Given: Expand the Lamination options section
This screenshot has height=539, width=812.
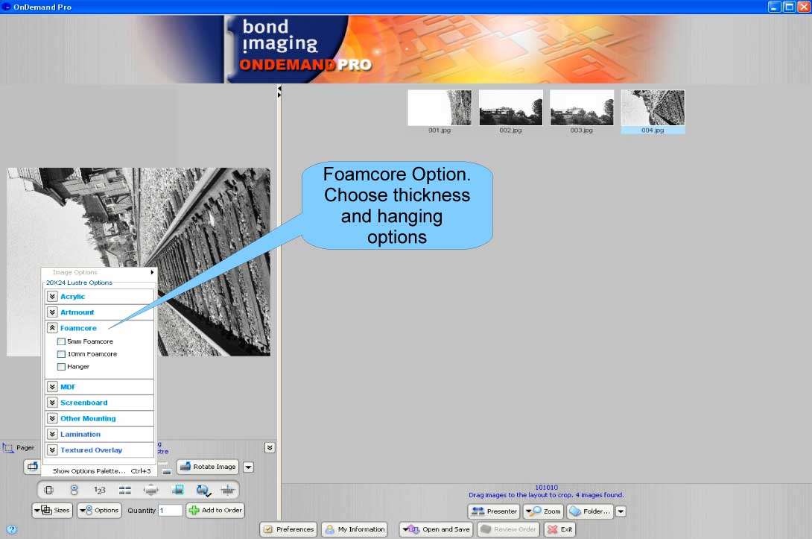Looking at the screenshot, I should (x=52, y=434).
